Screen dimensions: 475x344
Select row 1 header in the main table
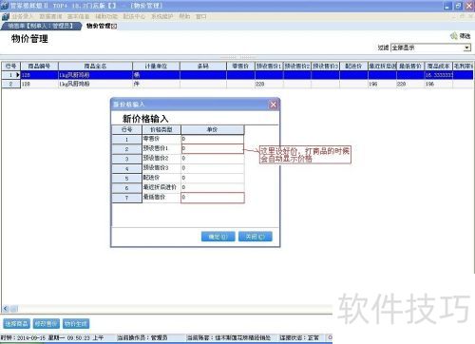[11, 75]
